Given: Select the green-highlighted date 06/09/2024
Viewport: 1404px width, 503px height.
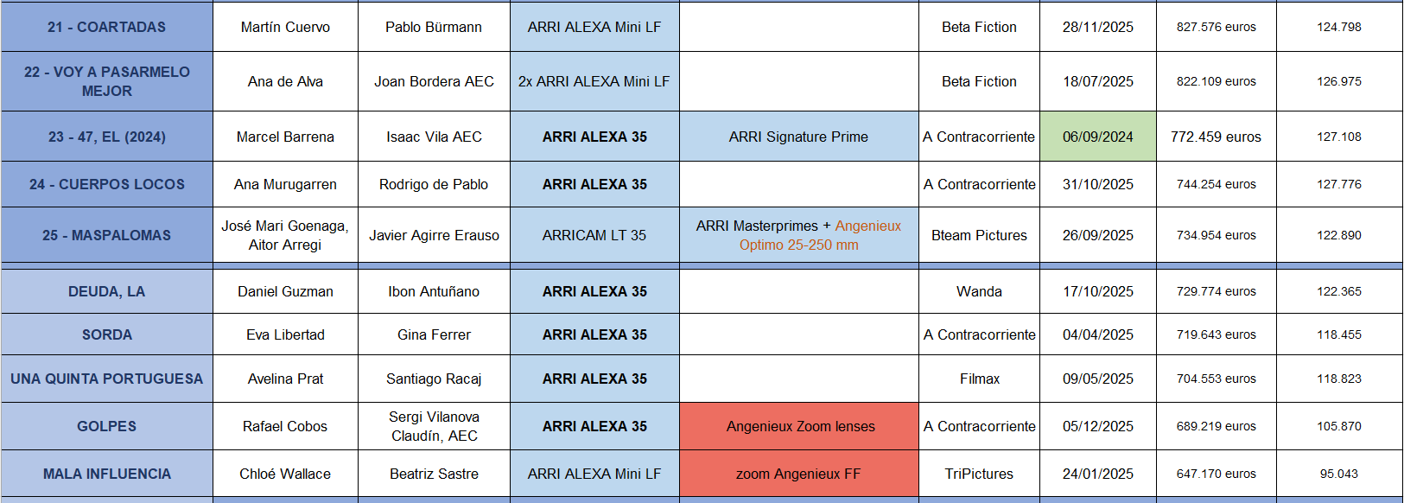Looking at the screenshot, I should (x=1097, y=137).
